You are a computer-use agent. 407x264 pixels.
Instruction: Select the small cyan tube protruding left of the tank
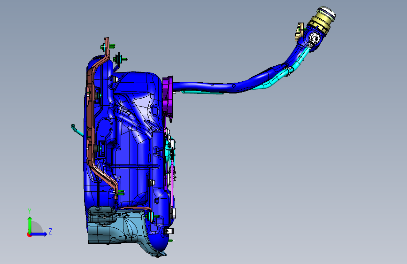(77, 130)
